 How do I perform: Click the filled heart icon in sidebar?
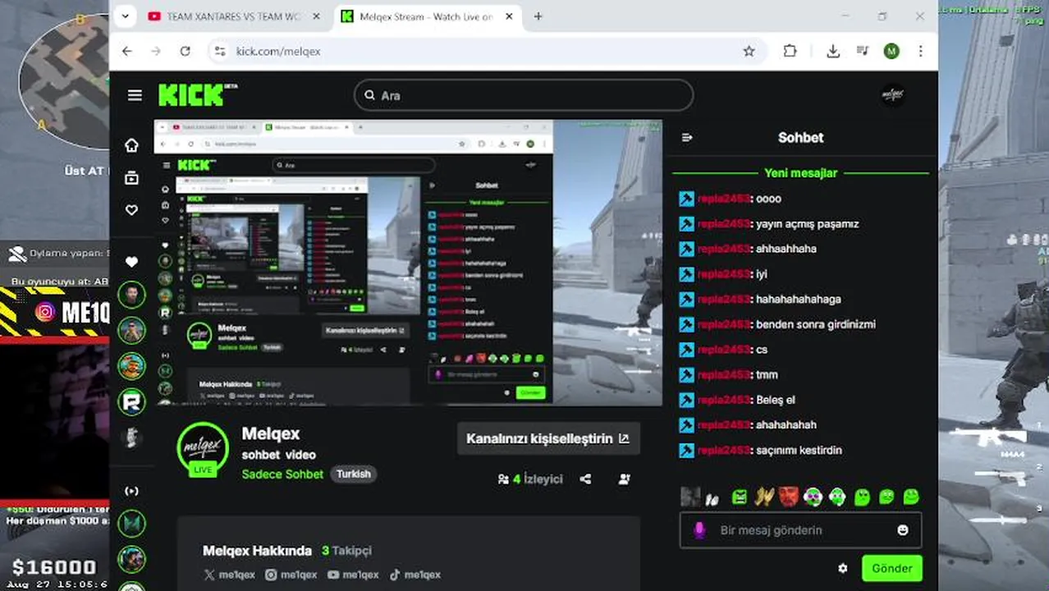click(x=131, y=262)
